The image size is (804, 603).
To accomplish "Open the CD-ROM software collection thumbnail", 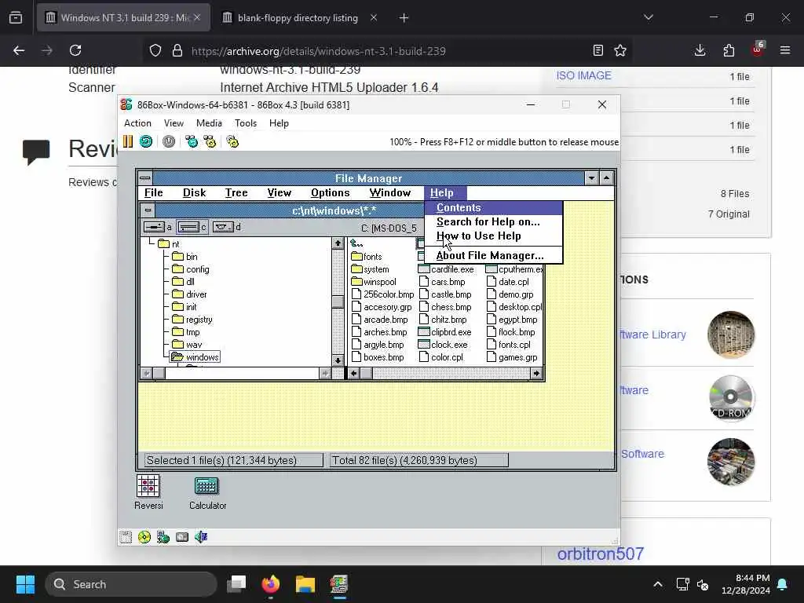I will [731, 398].
